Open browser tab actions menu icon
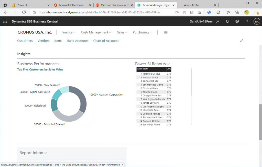This screenshot has height=167, width=262. click(5, 5)
